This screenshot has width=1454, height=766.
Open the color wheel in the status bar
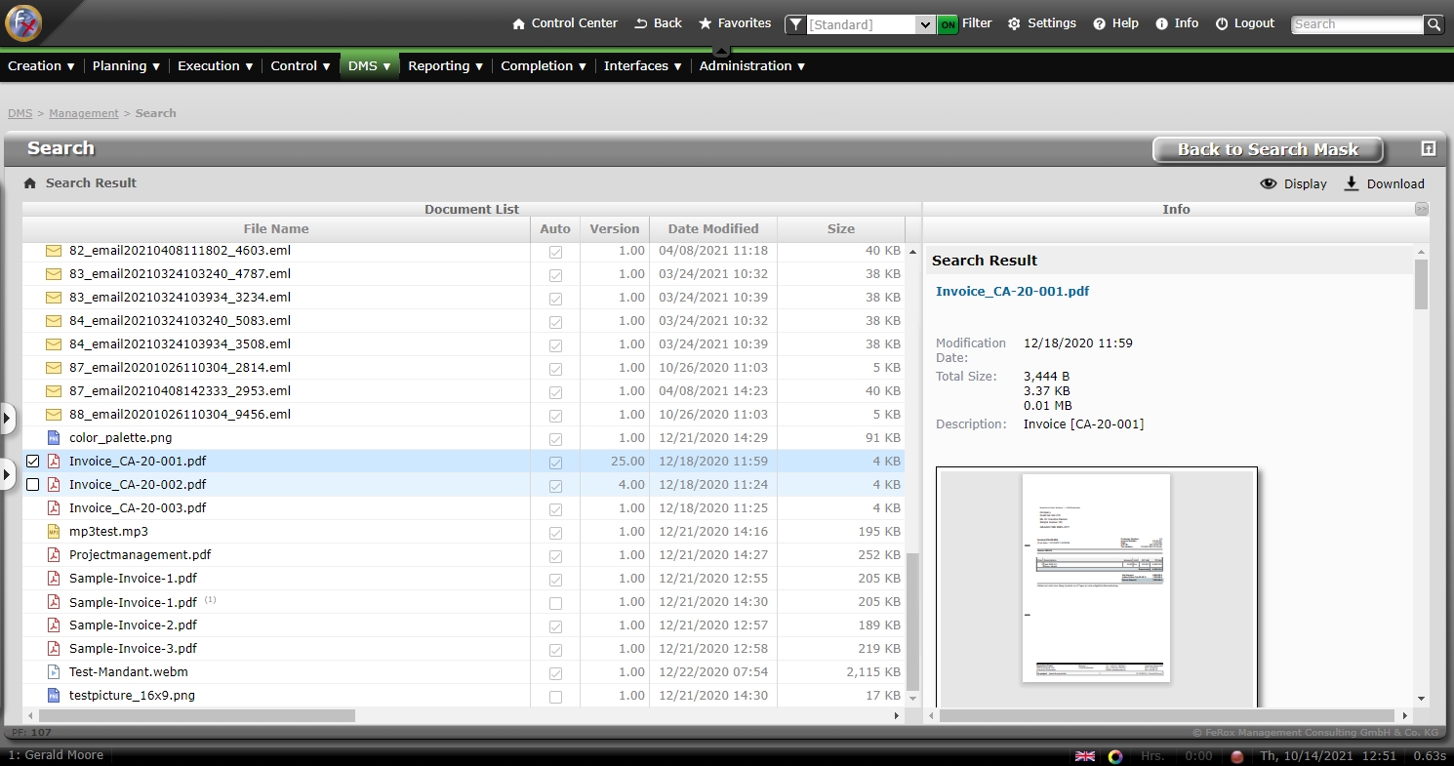tap(1115, 756)
